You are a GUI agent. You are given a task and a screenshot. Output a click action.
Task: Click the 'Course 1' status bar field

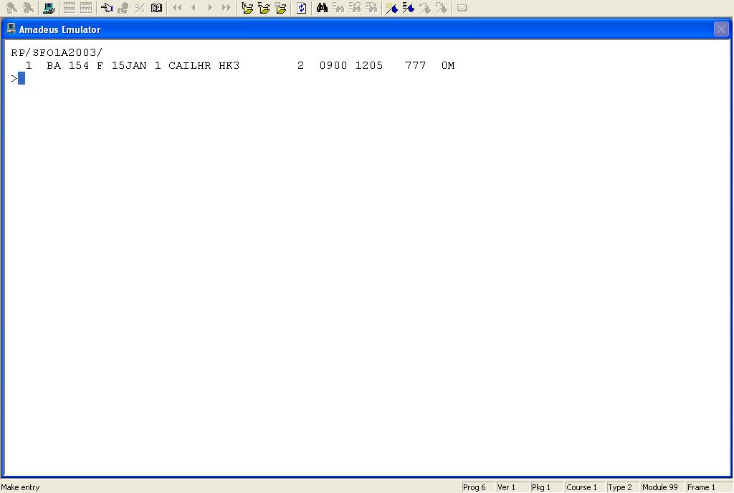point(585,487)
